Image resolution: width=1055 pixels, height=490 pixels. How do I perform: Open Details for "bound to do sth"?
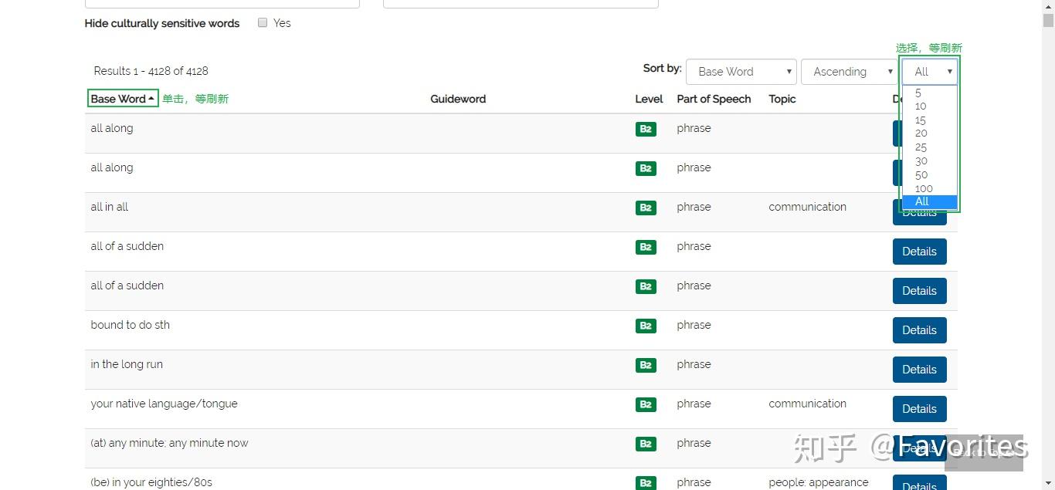coord(919,330)
